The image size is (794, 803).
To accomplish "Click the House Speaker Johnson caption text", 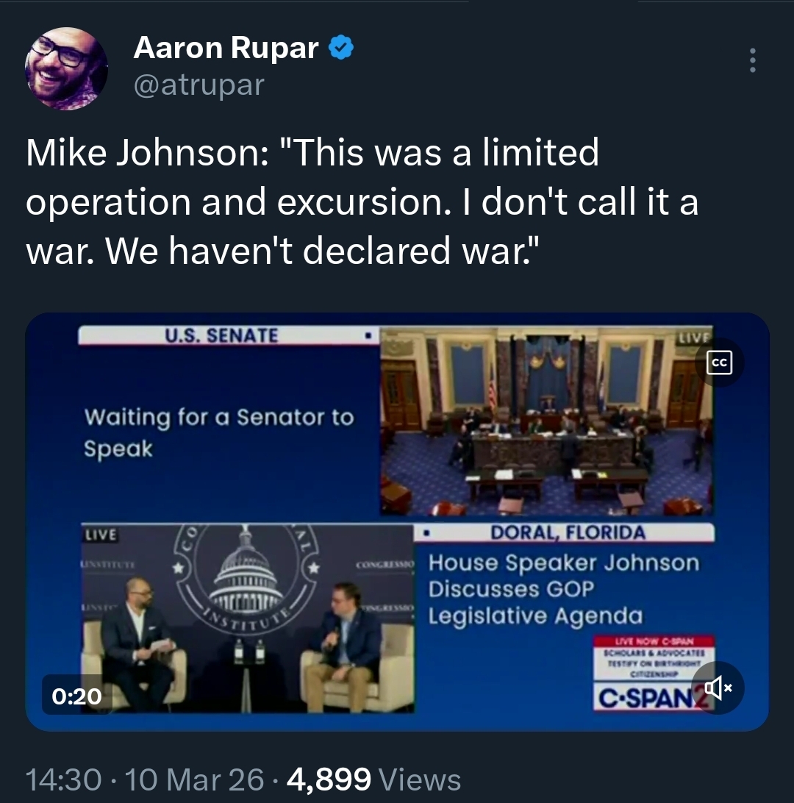I will pyautogui.click(x=564, y=589).
